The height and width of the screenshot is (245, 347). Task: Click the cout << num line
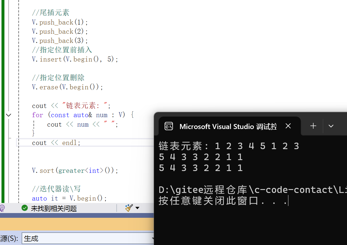point(82,125)
